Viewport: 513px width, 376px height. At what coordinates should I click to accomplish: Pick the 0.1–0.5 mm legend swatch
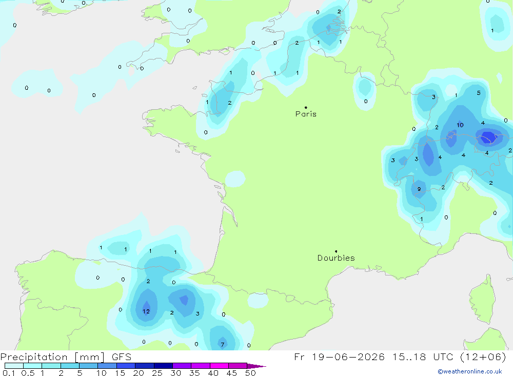[14, 366]
